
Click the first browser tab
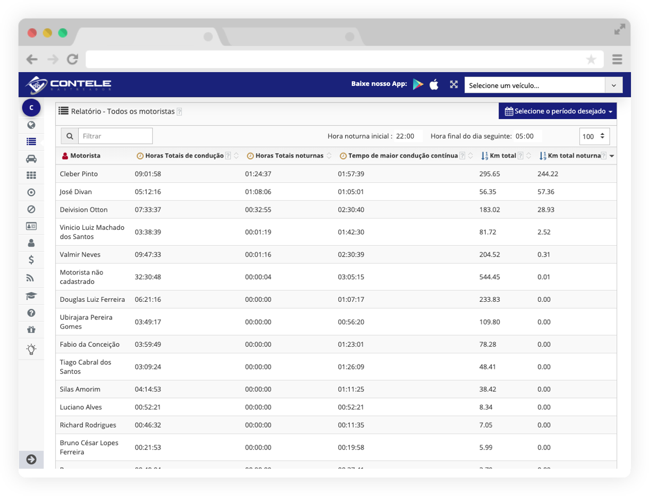pos(149,36)
